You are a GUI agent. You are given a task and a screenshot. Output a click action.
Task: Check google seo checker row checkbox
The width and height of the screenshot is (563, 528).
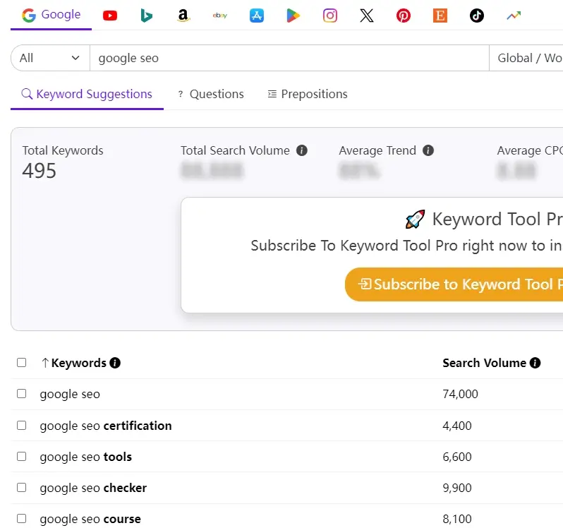click(22, 488)
